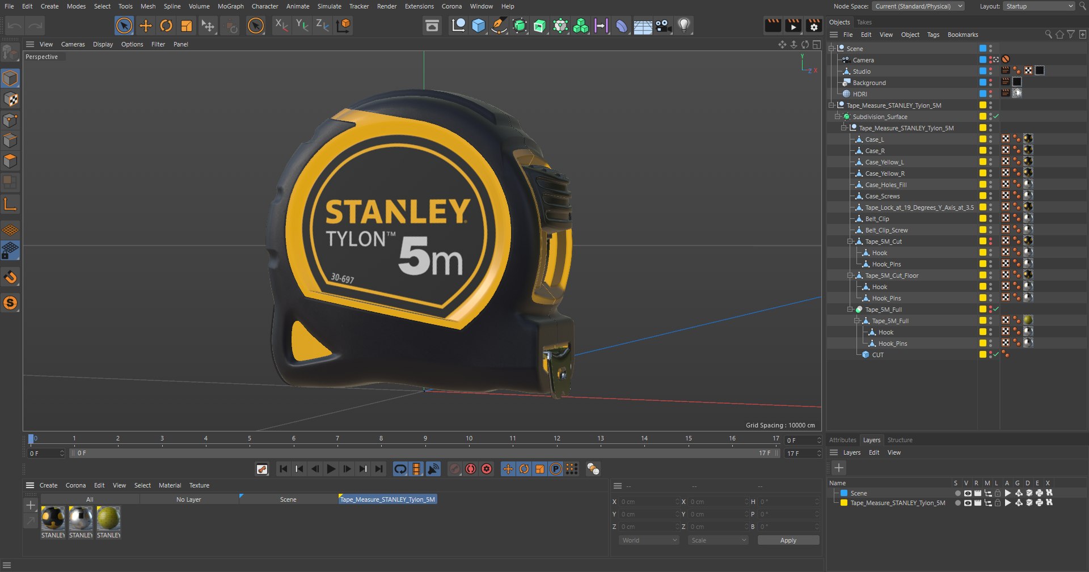This screenshot has height=572, width=1089.
Task: Open Render to Picture Viewer
Action: click(x=793, y=26)
